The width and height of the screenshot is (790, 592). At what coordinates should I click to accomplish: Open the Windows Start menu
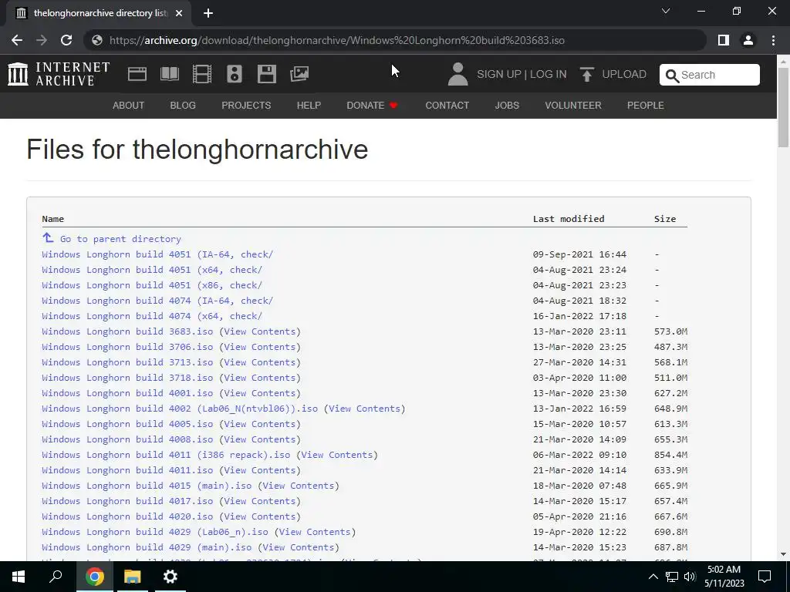point(19,577)
